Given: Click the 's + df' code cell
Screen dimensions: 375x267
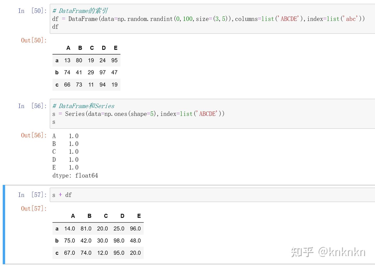Looking at the screenshot, I should [208, 195].
